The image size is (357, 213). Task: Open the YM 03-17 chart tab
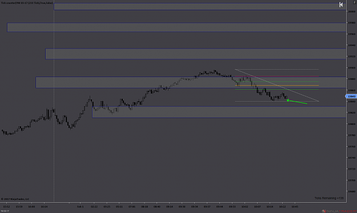click(5, 211)
